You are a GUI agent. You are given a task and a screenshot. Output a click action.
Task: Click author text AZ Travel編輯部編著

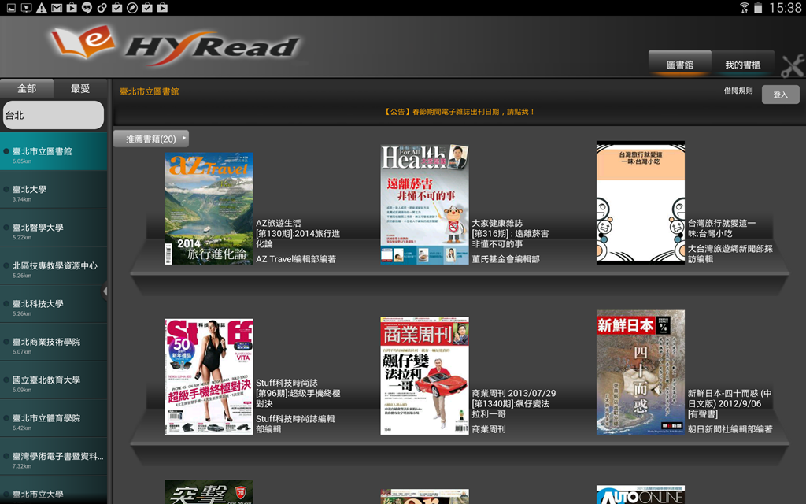296,259
